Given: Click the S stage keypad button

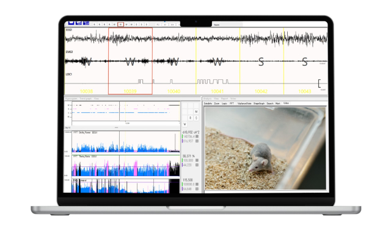Looking at the screenshot, I should click(196, 118).
